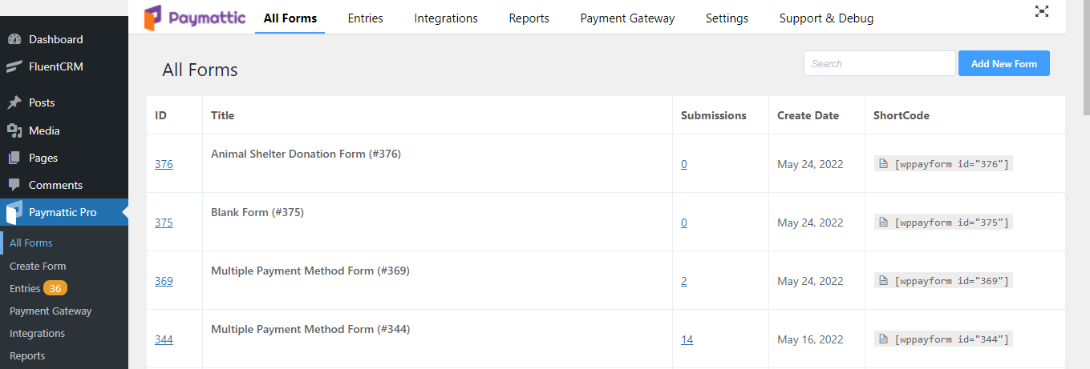
Task: Switch to the Entries tab
Action: click(365, 18)
